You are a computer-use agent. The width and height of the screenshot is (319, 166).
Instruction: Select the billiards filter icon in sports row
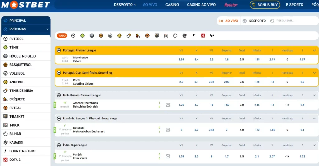click(175, 36)
